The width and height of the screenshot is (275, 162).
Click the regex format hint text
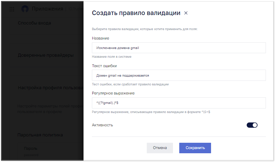(151, 112)
